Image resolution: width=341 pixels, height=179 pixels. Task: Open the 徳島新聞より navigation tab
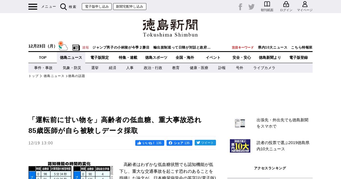(270, 57)
